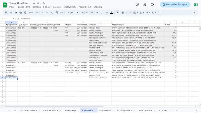This screenshot has width=201, height=113.
Task: Open the all sheets list icon
Action: pyautogui.click(x=15, y=110)
